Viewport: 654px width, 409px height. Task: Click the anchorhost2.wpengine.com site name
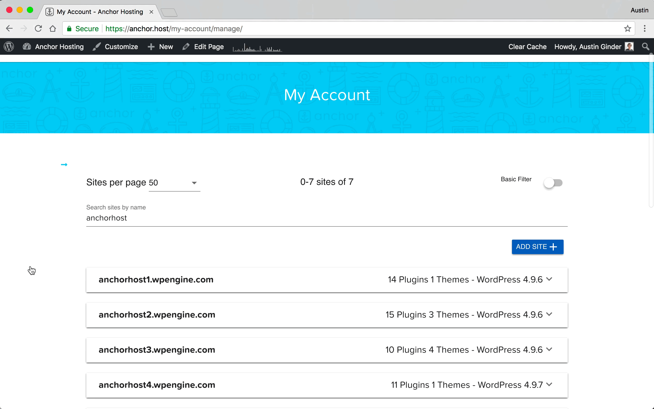coord(157,314)
